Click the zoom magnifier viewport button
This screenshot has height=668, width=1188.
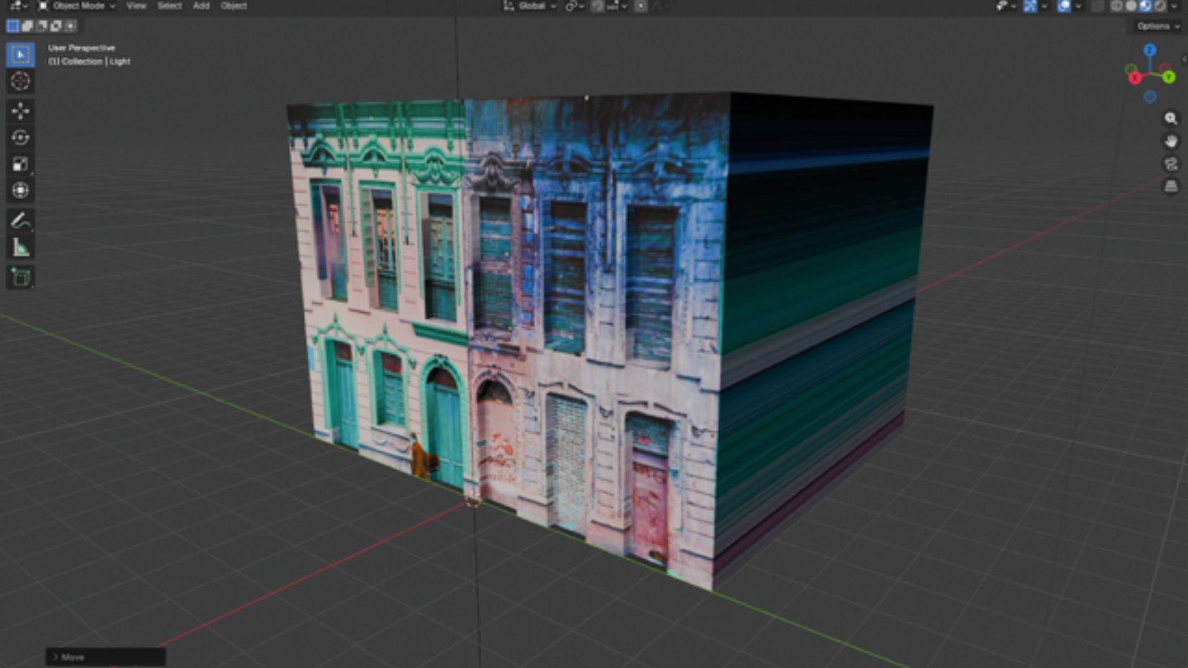pos(1171,118)
